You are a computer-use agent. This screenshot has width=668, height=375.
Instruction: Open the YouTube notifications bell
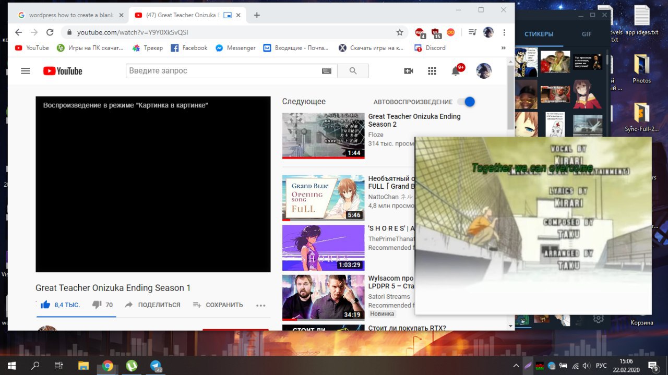(456, 71)
